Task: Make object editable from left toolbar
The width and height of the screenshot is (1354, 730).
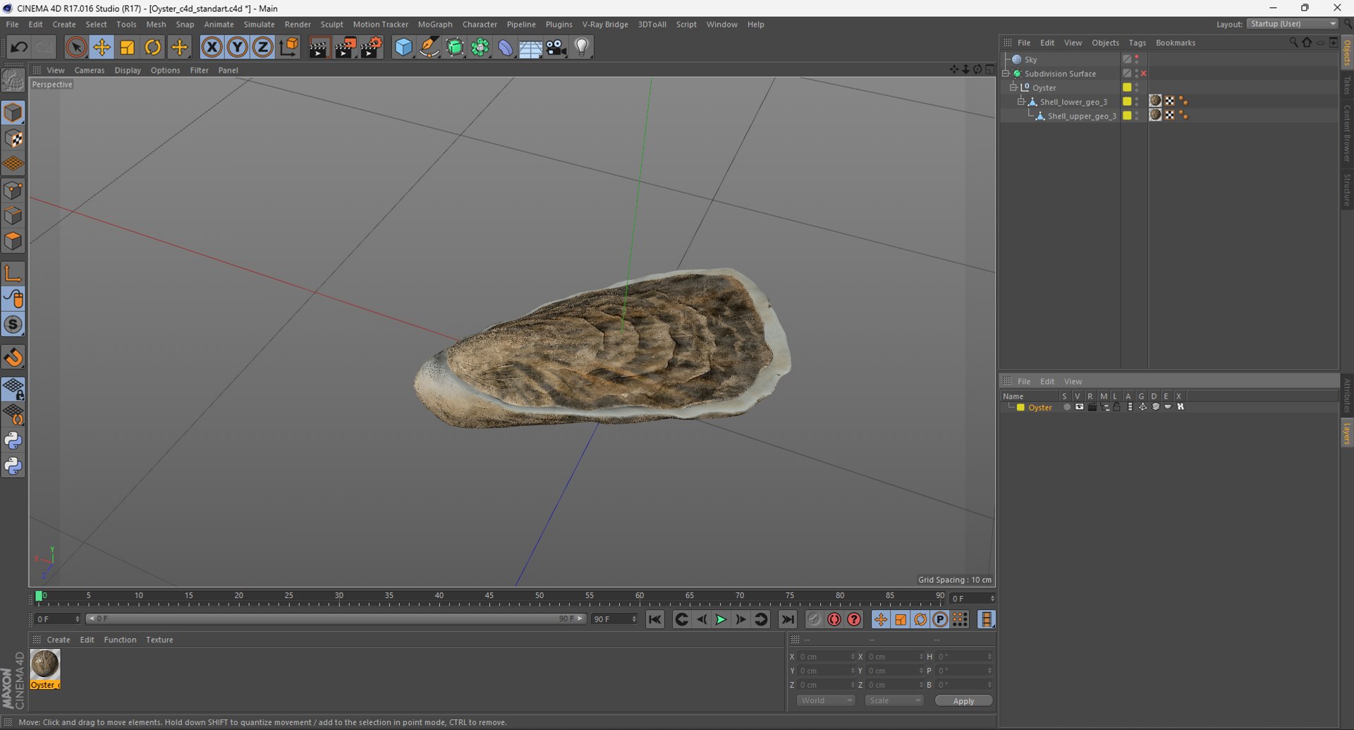Action: pyautogui.click(x=13, y=80)
